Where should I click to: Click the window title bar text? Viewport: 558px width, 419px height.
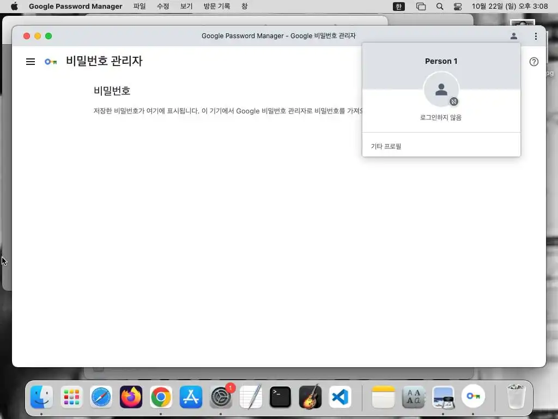[278, 36]
